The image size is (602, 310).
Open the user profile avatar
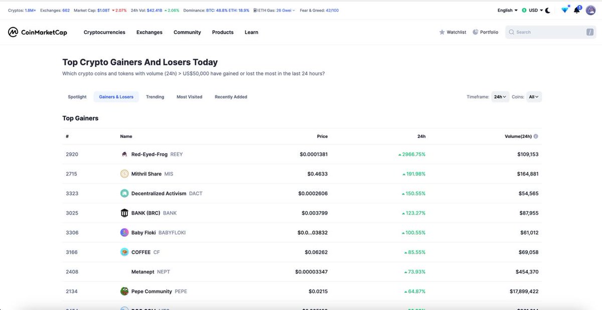click(x=589, y=10)
